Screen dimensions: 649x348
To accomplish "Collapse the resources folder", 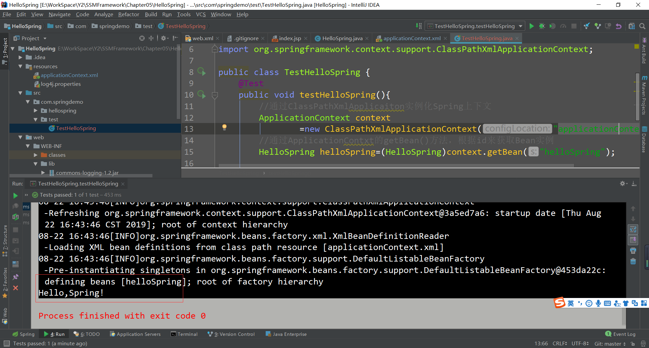I will click(20, 66).
